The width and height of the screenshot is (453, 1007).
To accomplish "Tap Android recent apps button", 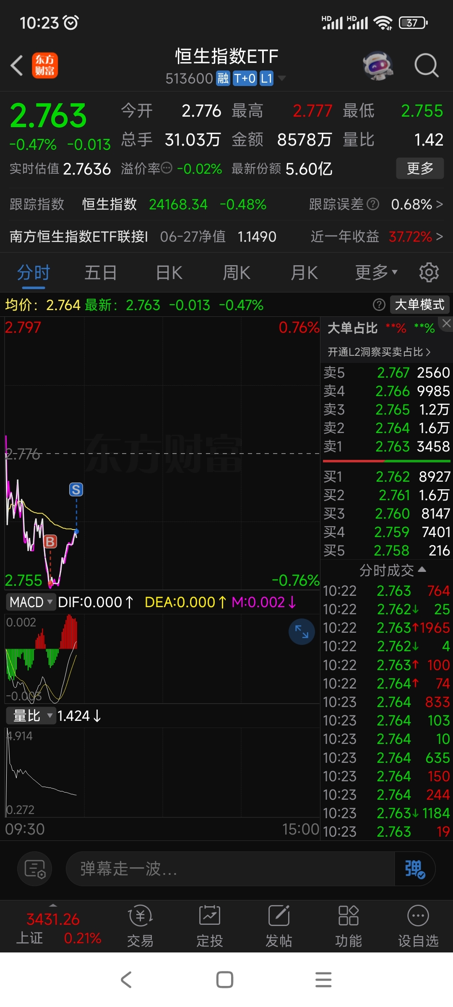I will click(323, 980).
